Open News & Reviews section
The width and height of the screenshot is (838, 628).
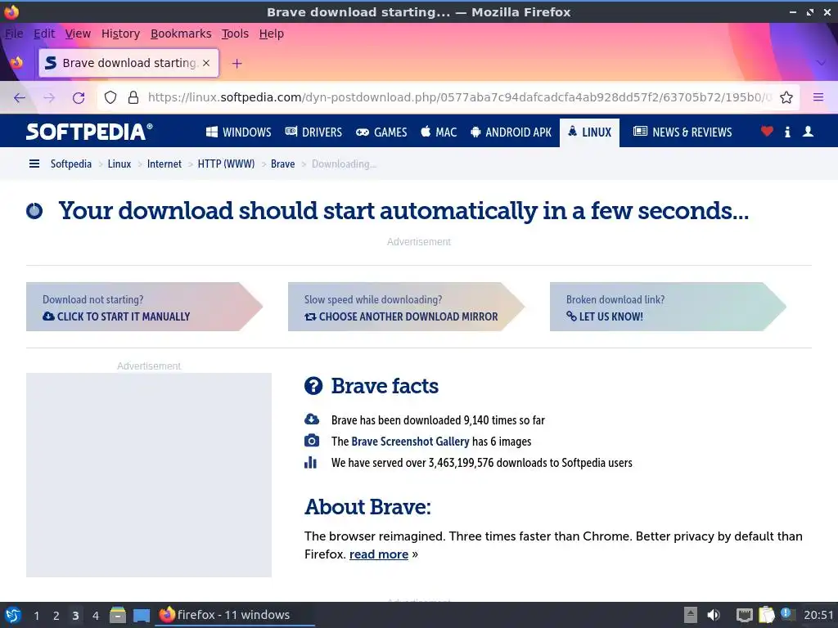click(683, 132)
